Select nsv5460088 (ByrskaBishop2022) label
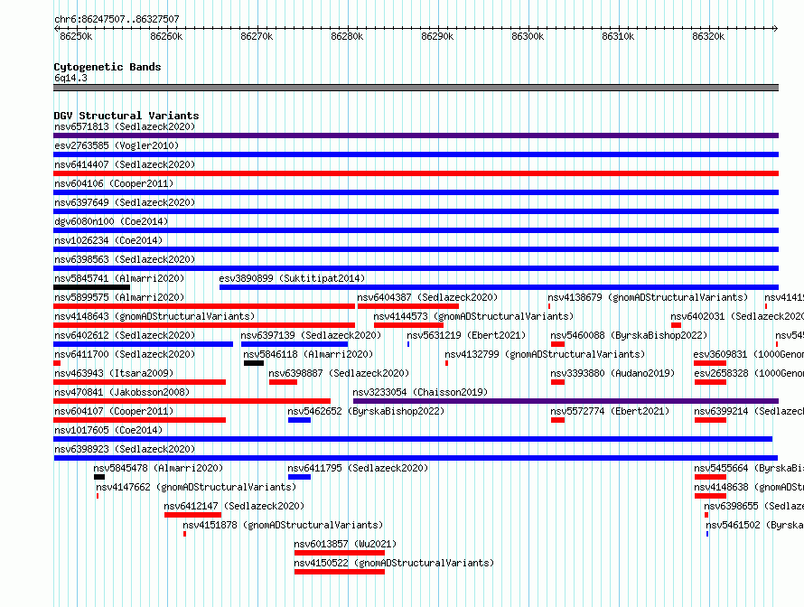804x607 pixels. pyautogui.click(x=629, y=335)
